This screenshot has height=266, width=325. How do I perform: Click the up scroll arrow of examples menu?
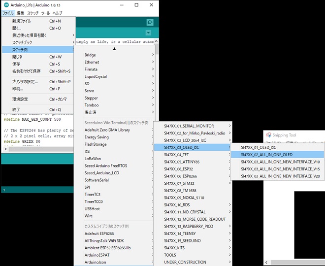pos(114,49)
